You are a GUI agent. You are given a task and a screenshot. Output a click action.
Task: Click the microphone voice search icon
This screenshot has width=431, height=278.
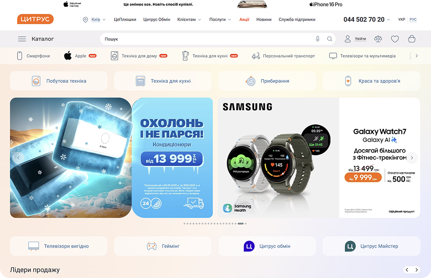coord(318,39)
